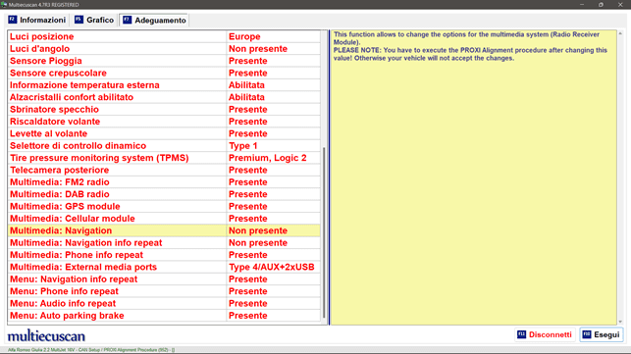Click the Abilitata value of Alzacristalli confort abilitato
The height and width of the screenshot is (354, 631).
coord(273,97)
